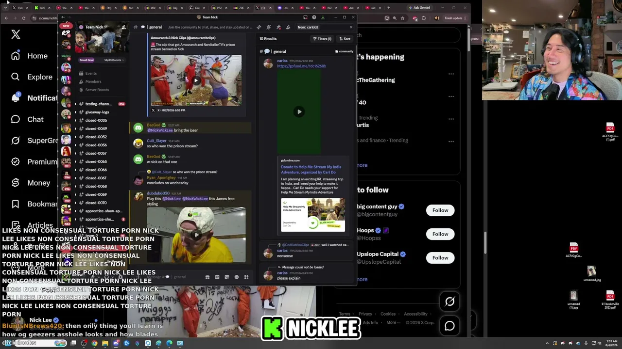
Task: Open Discord apps icon in message bar
Action: pyautogui.click(x=246, y=277)
